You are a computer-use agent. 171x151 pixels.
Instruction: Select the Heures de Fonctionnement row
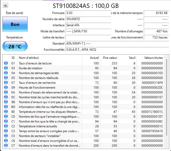coord(83,87)
